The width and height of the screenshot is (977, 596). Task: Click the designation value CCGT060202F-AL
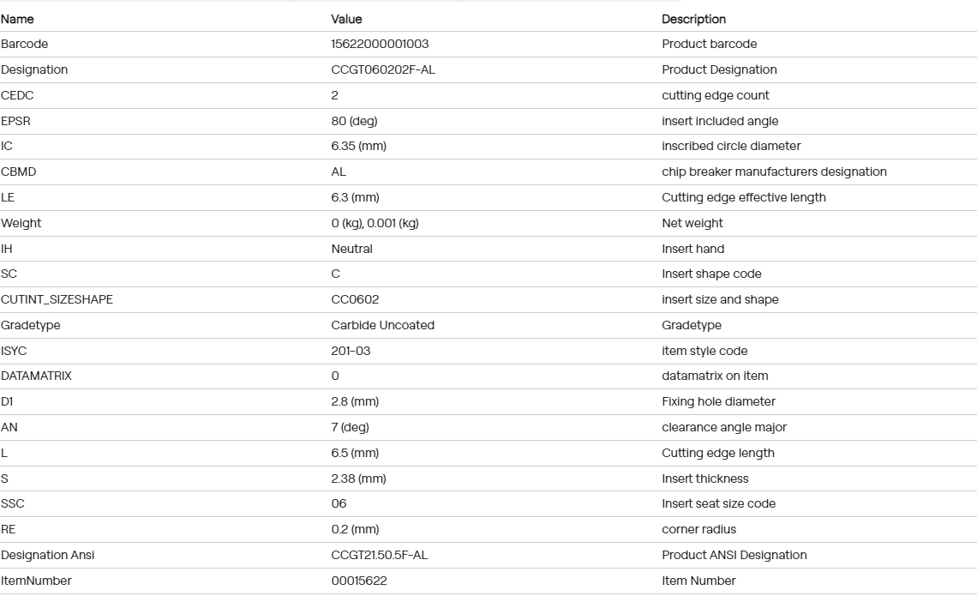383,69
